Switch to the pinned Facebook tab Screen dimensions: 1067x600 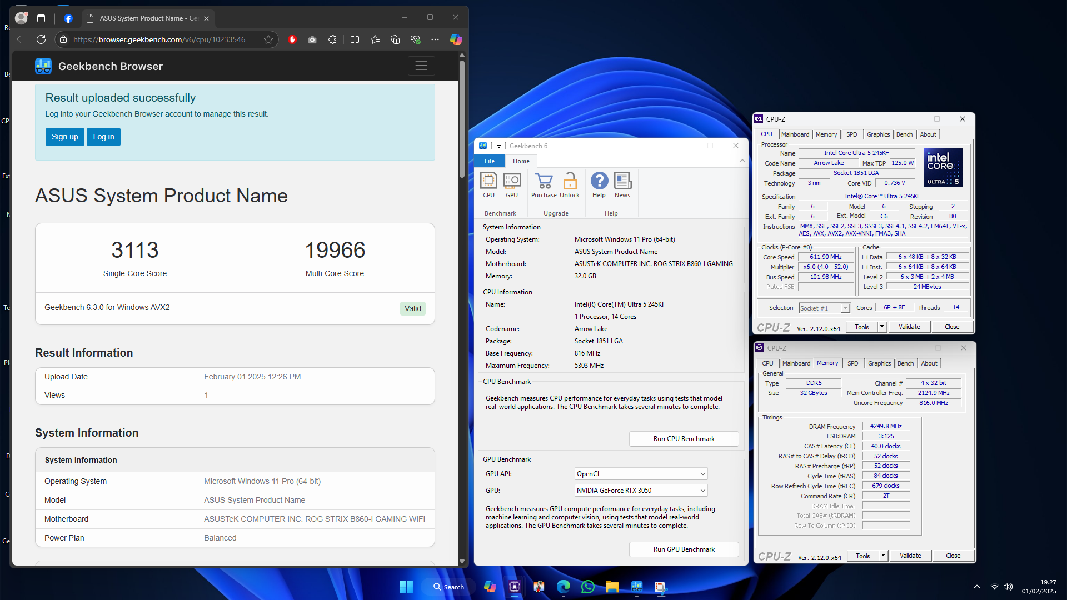[68, 18]
